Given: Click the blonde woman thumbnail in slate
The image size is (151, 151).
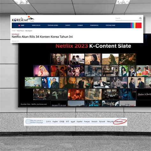Looking at the screenshot, I should click(41, 71).
